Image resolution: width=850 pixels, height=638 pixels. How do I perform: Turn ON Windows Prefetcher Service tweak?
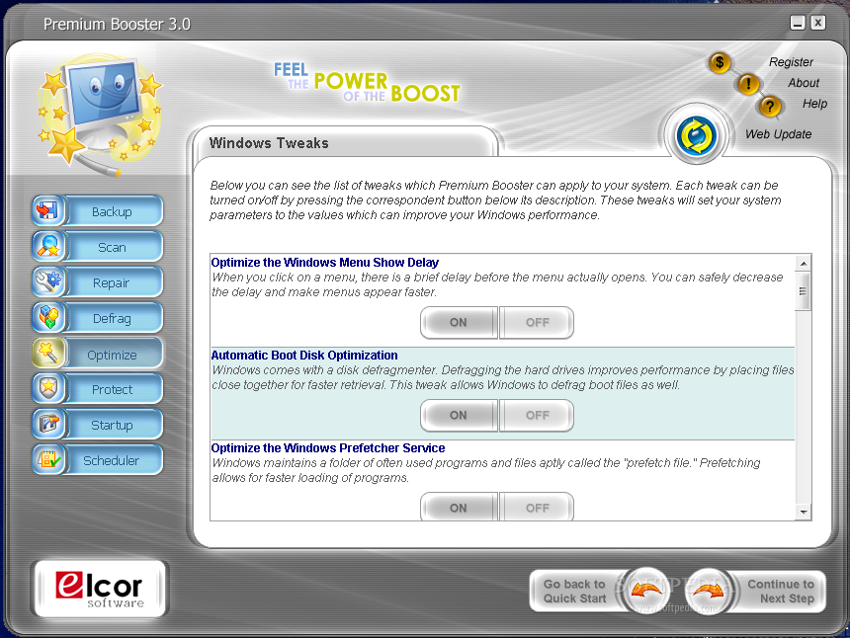(459, 507)
